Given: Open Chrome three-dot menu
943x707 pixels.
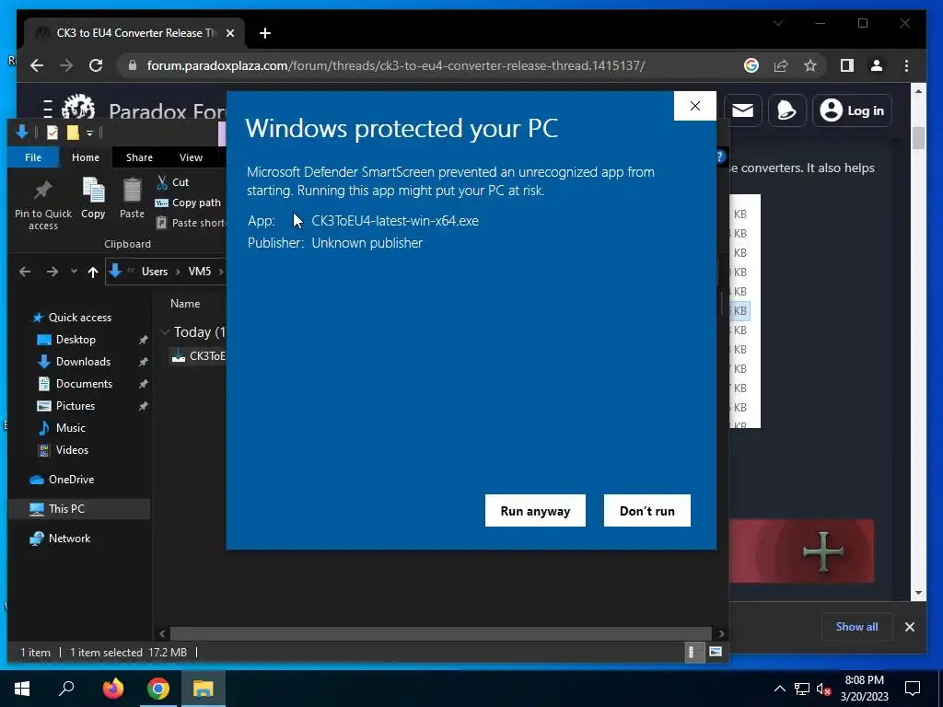Looking at the screenshot, I should coord(906,65).
